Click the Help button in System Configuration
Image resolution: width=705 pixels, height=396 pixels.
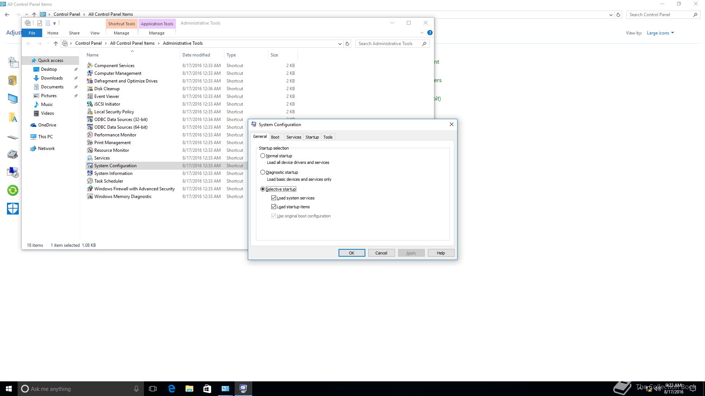click(x=441, y=253)
